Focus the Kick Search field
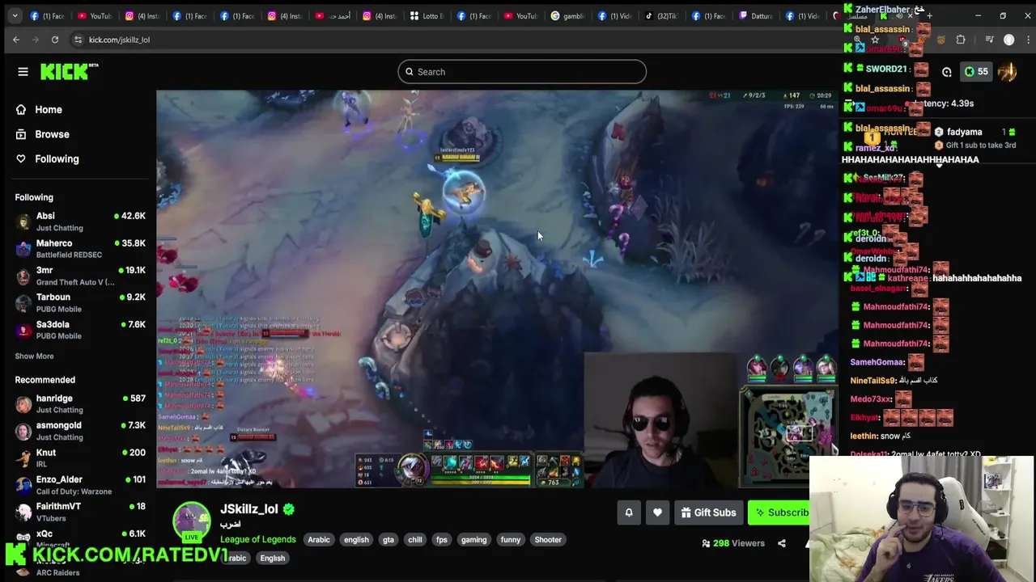This screenshot has height=582, width=1036. pos(522,72)
